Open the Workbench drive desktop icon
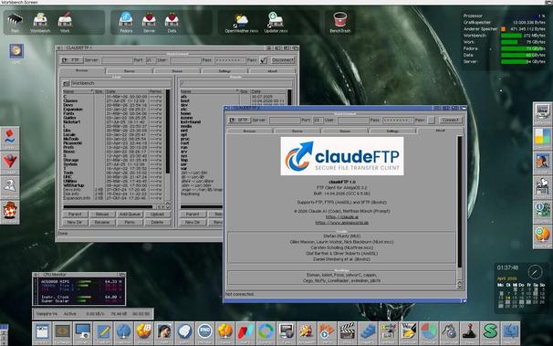 coord(40,22)
